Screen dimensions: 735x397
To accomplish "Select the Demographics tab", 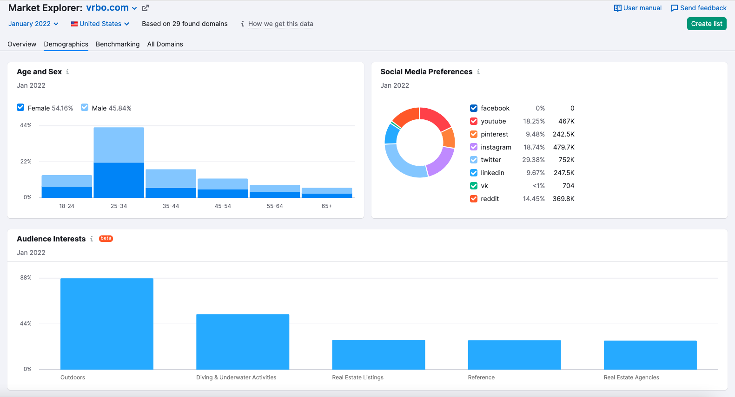I will tap(66, 44).
